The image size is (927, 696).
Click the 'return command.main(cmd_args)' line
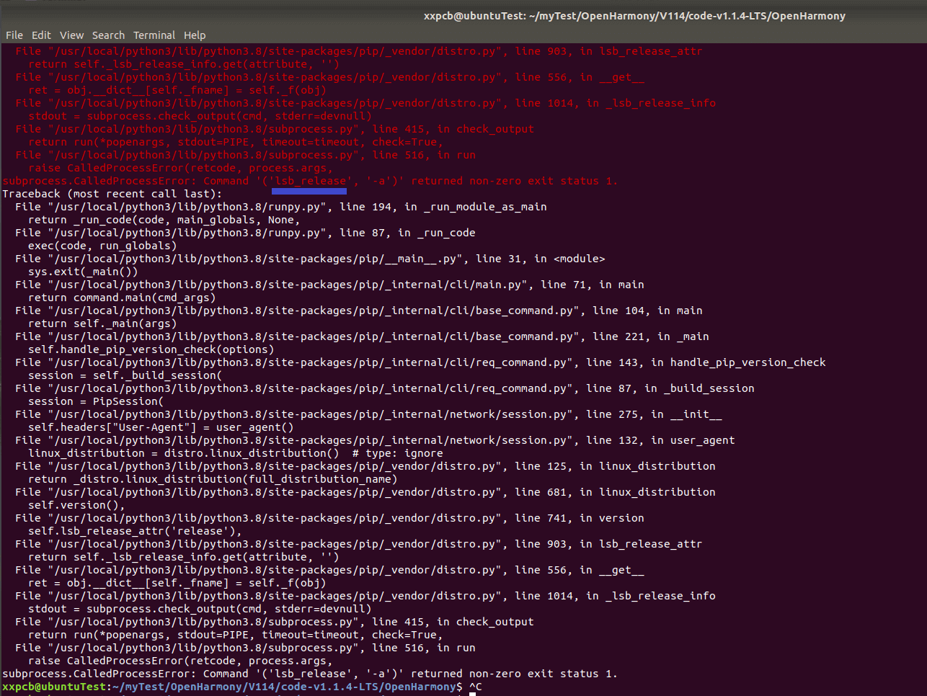(x=122, y=298)
